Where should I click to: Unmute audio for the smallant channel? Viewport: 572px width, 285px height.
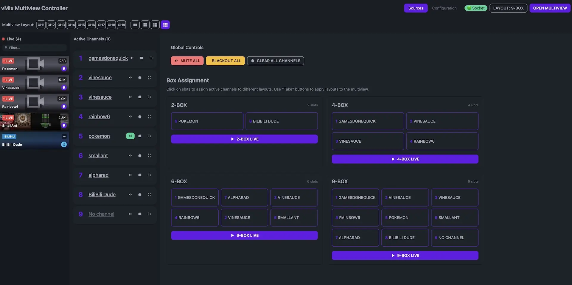point(130,156)
